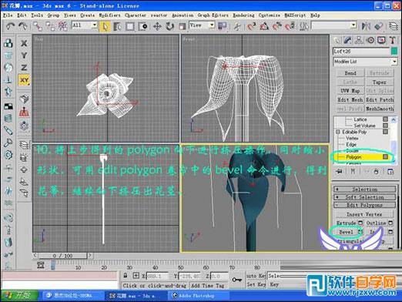This screenshot has height=302, width=402.
Task: Collapse the Editable Poly stack entry
Action: 338,132
